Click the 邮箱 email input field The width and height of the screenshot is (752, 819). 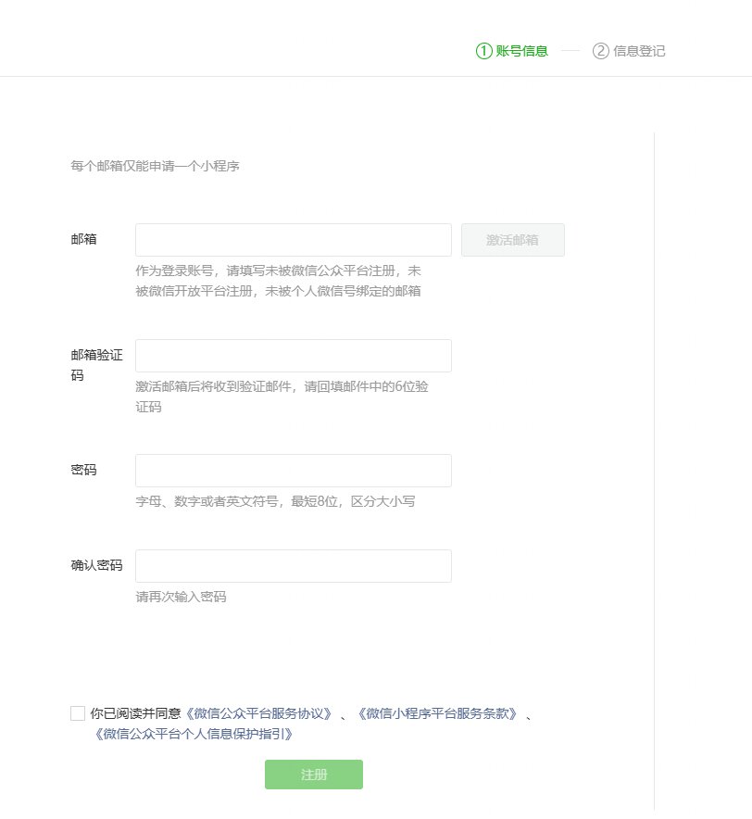tap(294, 240)
